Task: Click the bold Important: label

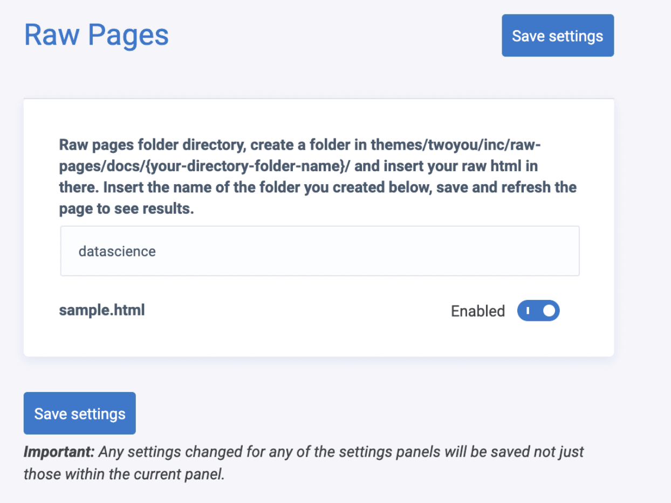Action: pos(59,452)
